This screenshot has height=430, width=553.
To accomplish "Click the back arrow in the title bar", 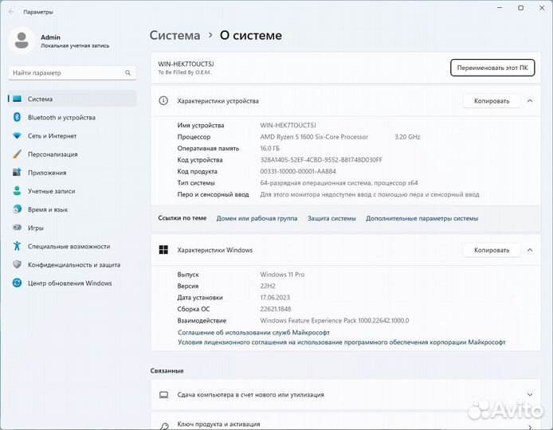I will [11, 12].
